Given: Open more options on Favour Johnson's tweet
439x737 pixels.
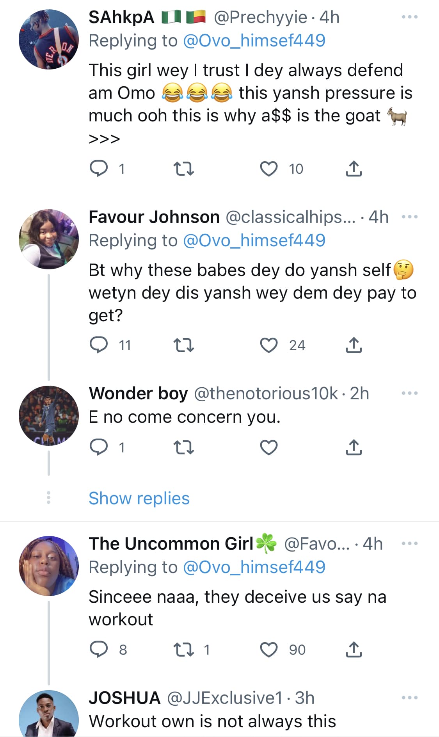Looking at the screenshot, I should pyautogui.click(x=410, y=217).
